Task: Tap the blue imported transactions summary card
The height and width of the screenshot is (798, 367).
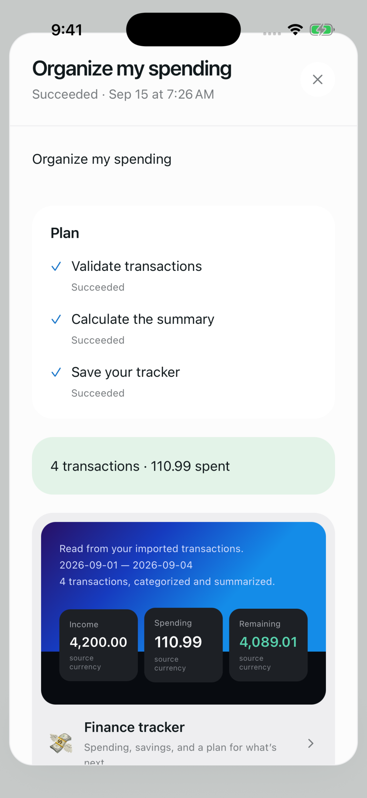Action: pyautogui.click(x=183, y=613)
